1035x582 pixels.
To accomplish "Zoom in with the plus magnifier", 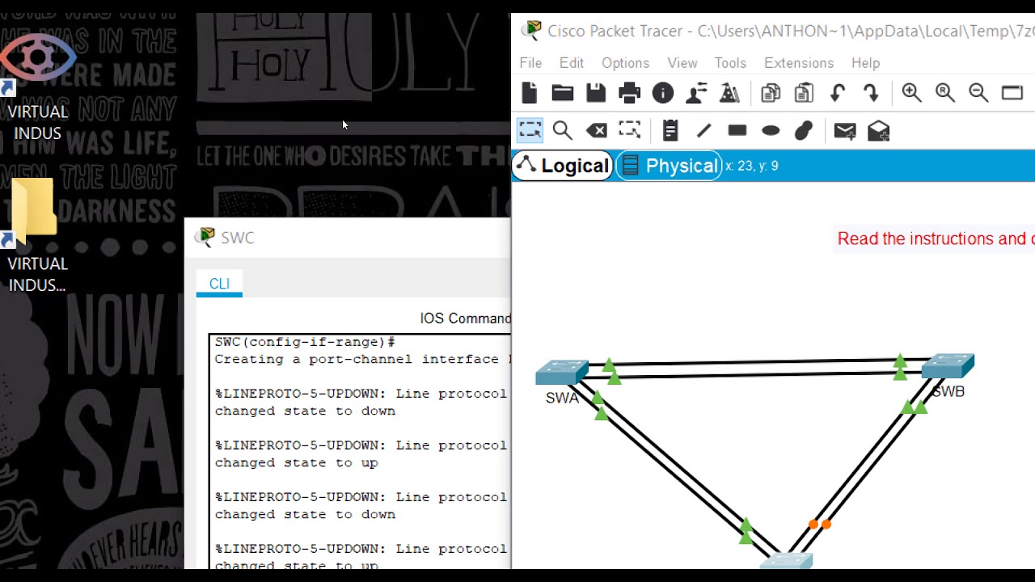I will [912, 93].
